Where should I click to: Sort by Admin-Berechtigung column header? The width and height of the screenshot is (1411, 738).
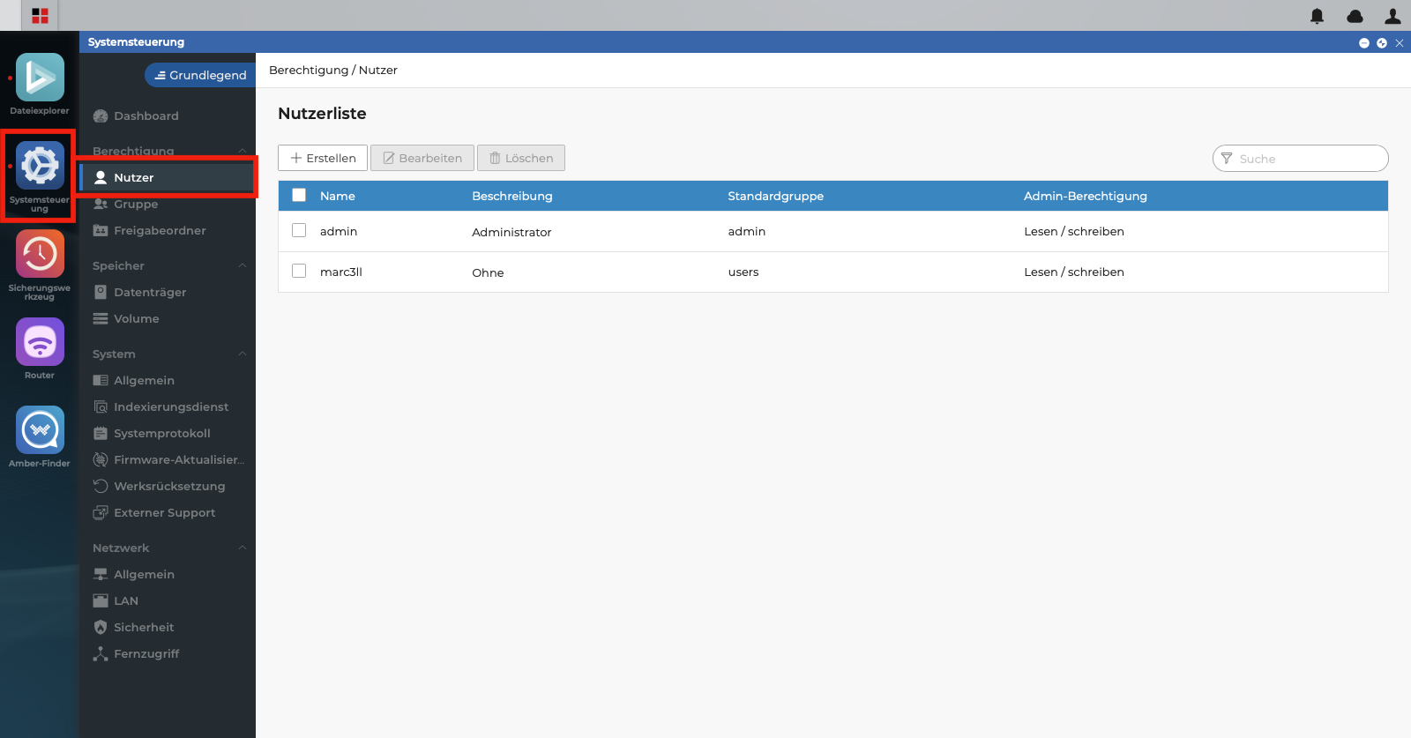coord(1086,196)
